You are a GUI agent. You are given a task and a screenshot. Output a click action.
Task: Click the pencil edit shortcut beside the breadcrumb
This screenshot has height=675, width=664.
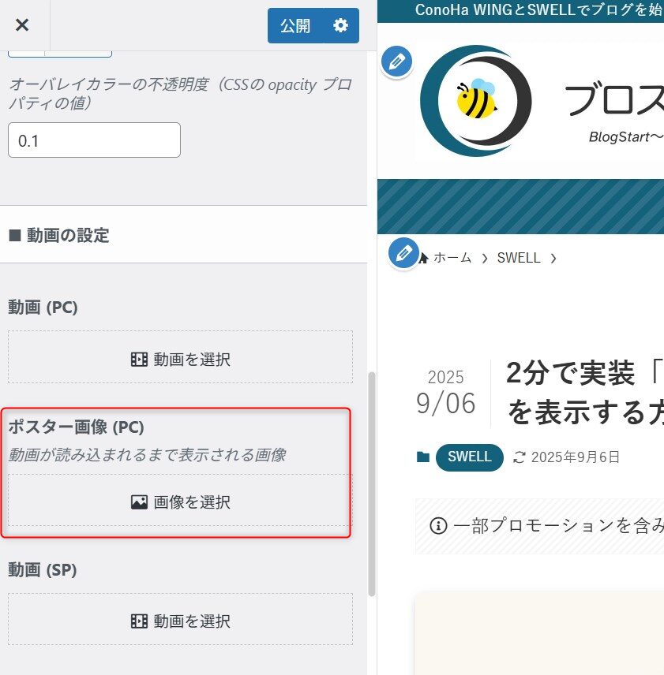(x=403, y=253)
